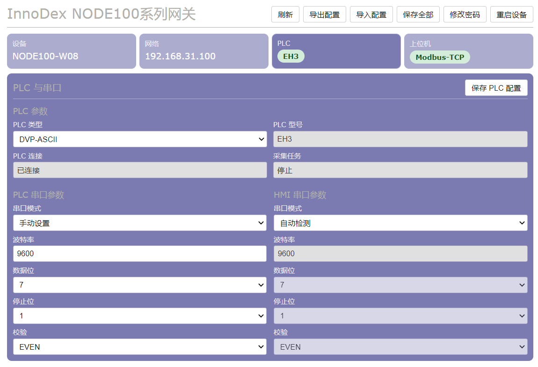
Task: Click the PLC 连接 已连接 field
Action: point(140,170)
